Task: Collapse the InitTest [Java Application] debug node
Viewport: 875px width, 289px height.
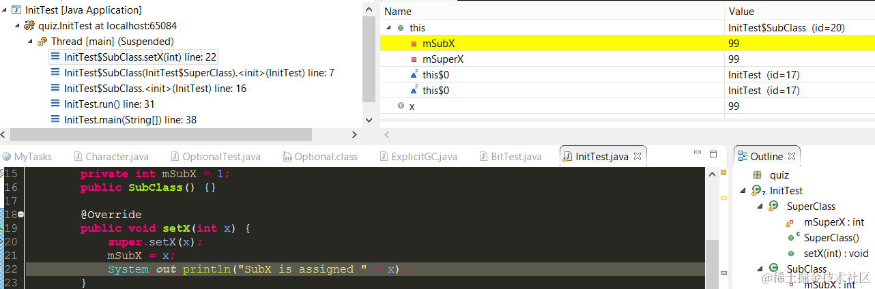Action: coord(5,10)
